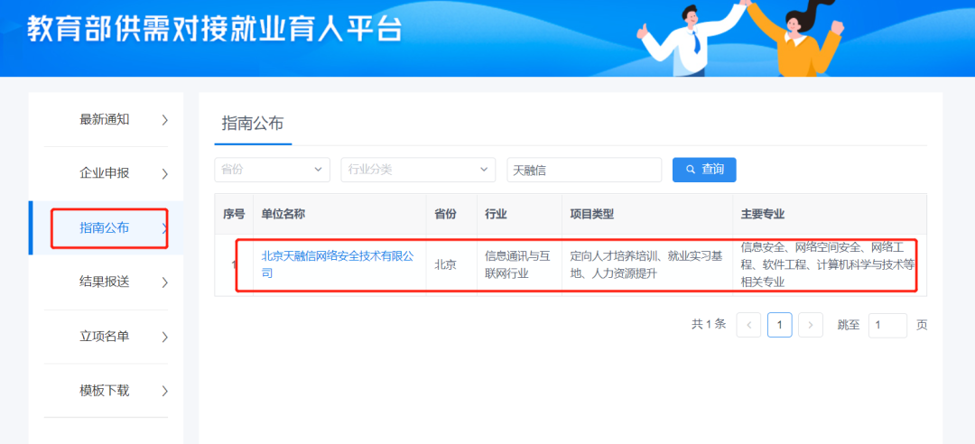
Task: Click the chevron arrow beside 立项名单
Action: [x=164, y=337]
